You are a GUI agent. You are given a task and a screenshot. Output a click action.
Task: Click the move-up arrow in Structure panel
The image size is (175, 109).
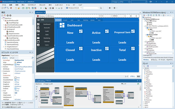(x=8, y=16)
